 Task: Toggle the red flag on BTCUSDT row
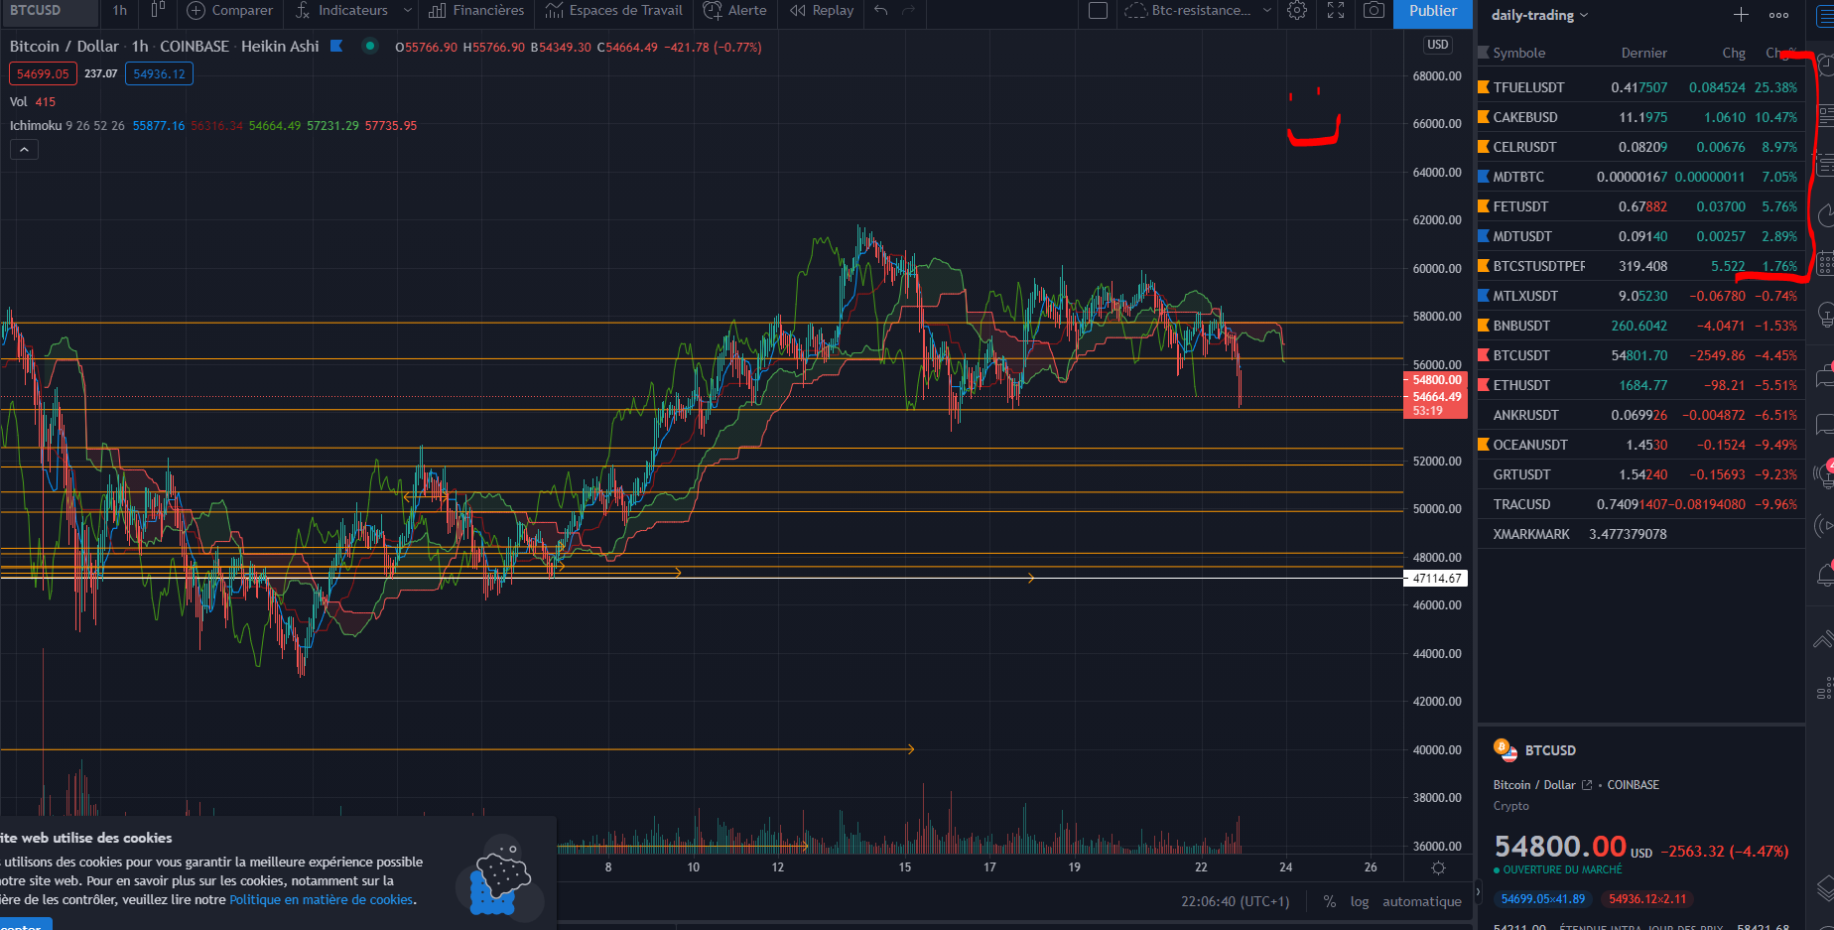[x=1484, y=355]
